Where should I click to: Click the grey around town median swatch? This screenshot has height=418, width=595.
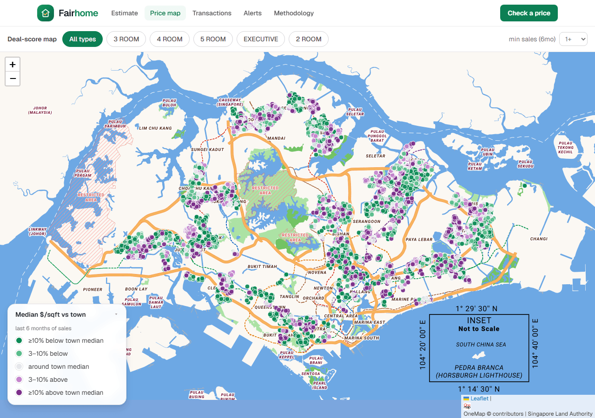click(19, 366)
